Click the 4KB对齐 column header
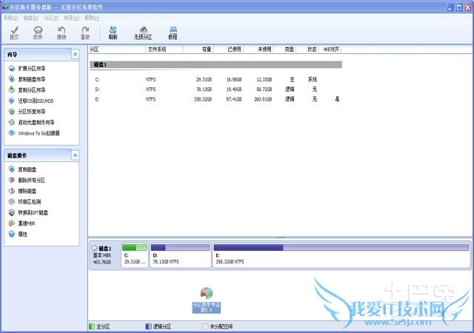 click(x=330, y=50)
